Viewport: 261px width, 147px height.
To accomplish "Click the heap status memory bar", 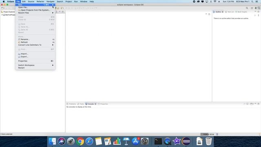I will 208,134.
